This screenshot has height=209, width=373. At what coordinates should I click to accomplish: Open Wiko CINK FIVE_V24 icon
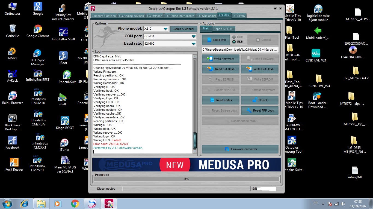pos(316,55)
